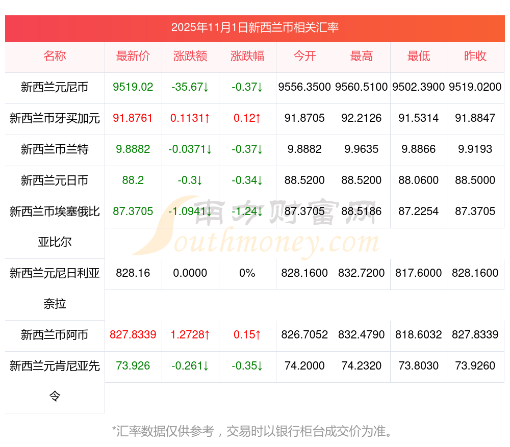Click the 名称 column header
510x447 pixels.
point(55,56)
